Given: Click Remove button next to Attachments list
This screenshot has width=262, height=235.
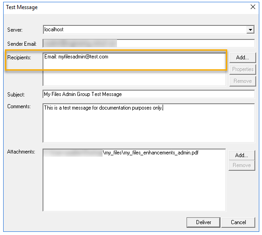Looking at the screenshot, I should [x=242, y=165].
